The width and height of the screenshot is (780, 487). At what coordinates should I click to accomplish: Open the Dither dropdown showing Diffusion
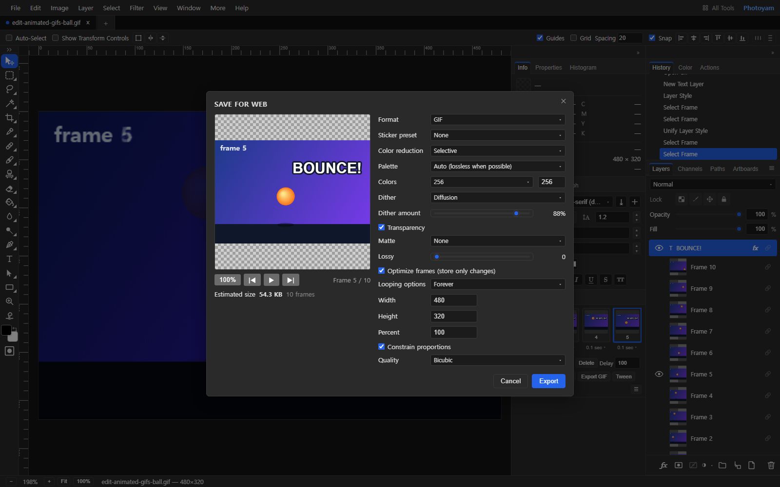coord(497,198)
